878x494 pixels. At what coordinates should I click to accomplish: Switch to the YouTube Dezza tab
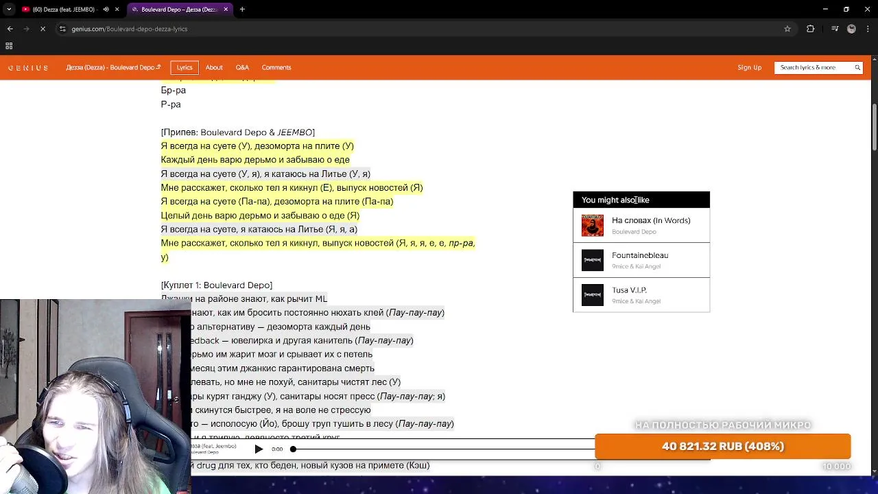click(x=69, y=9)
